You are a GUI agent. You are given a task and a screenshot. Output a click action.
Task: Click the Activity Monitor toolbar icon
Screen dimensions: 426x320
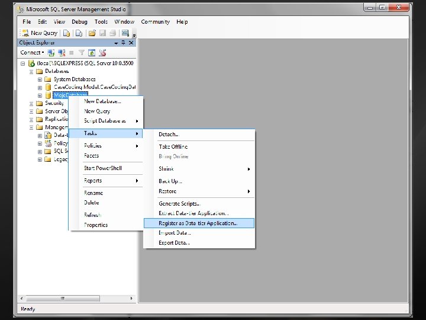[125, 33]
